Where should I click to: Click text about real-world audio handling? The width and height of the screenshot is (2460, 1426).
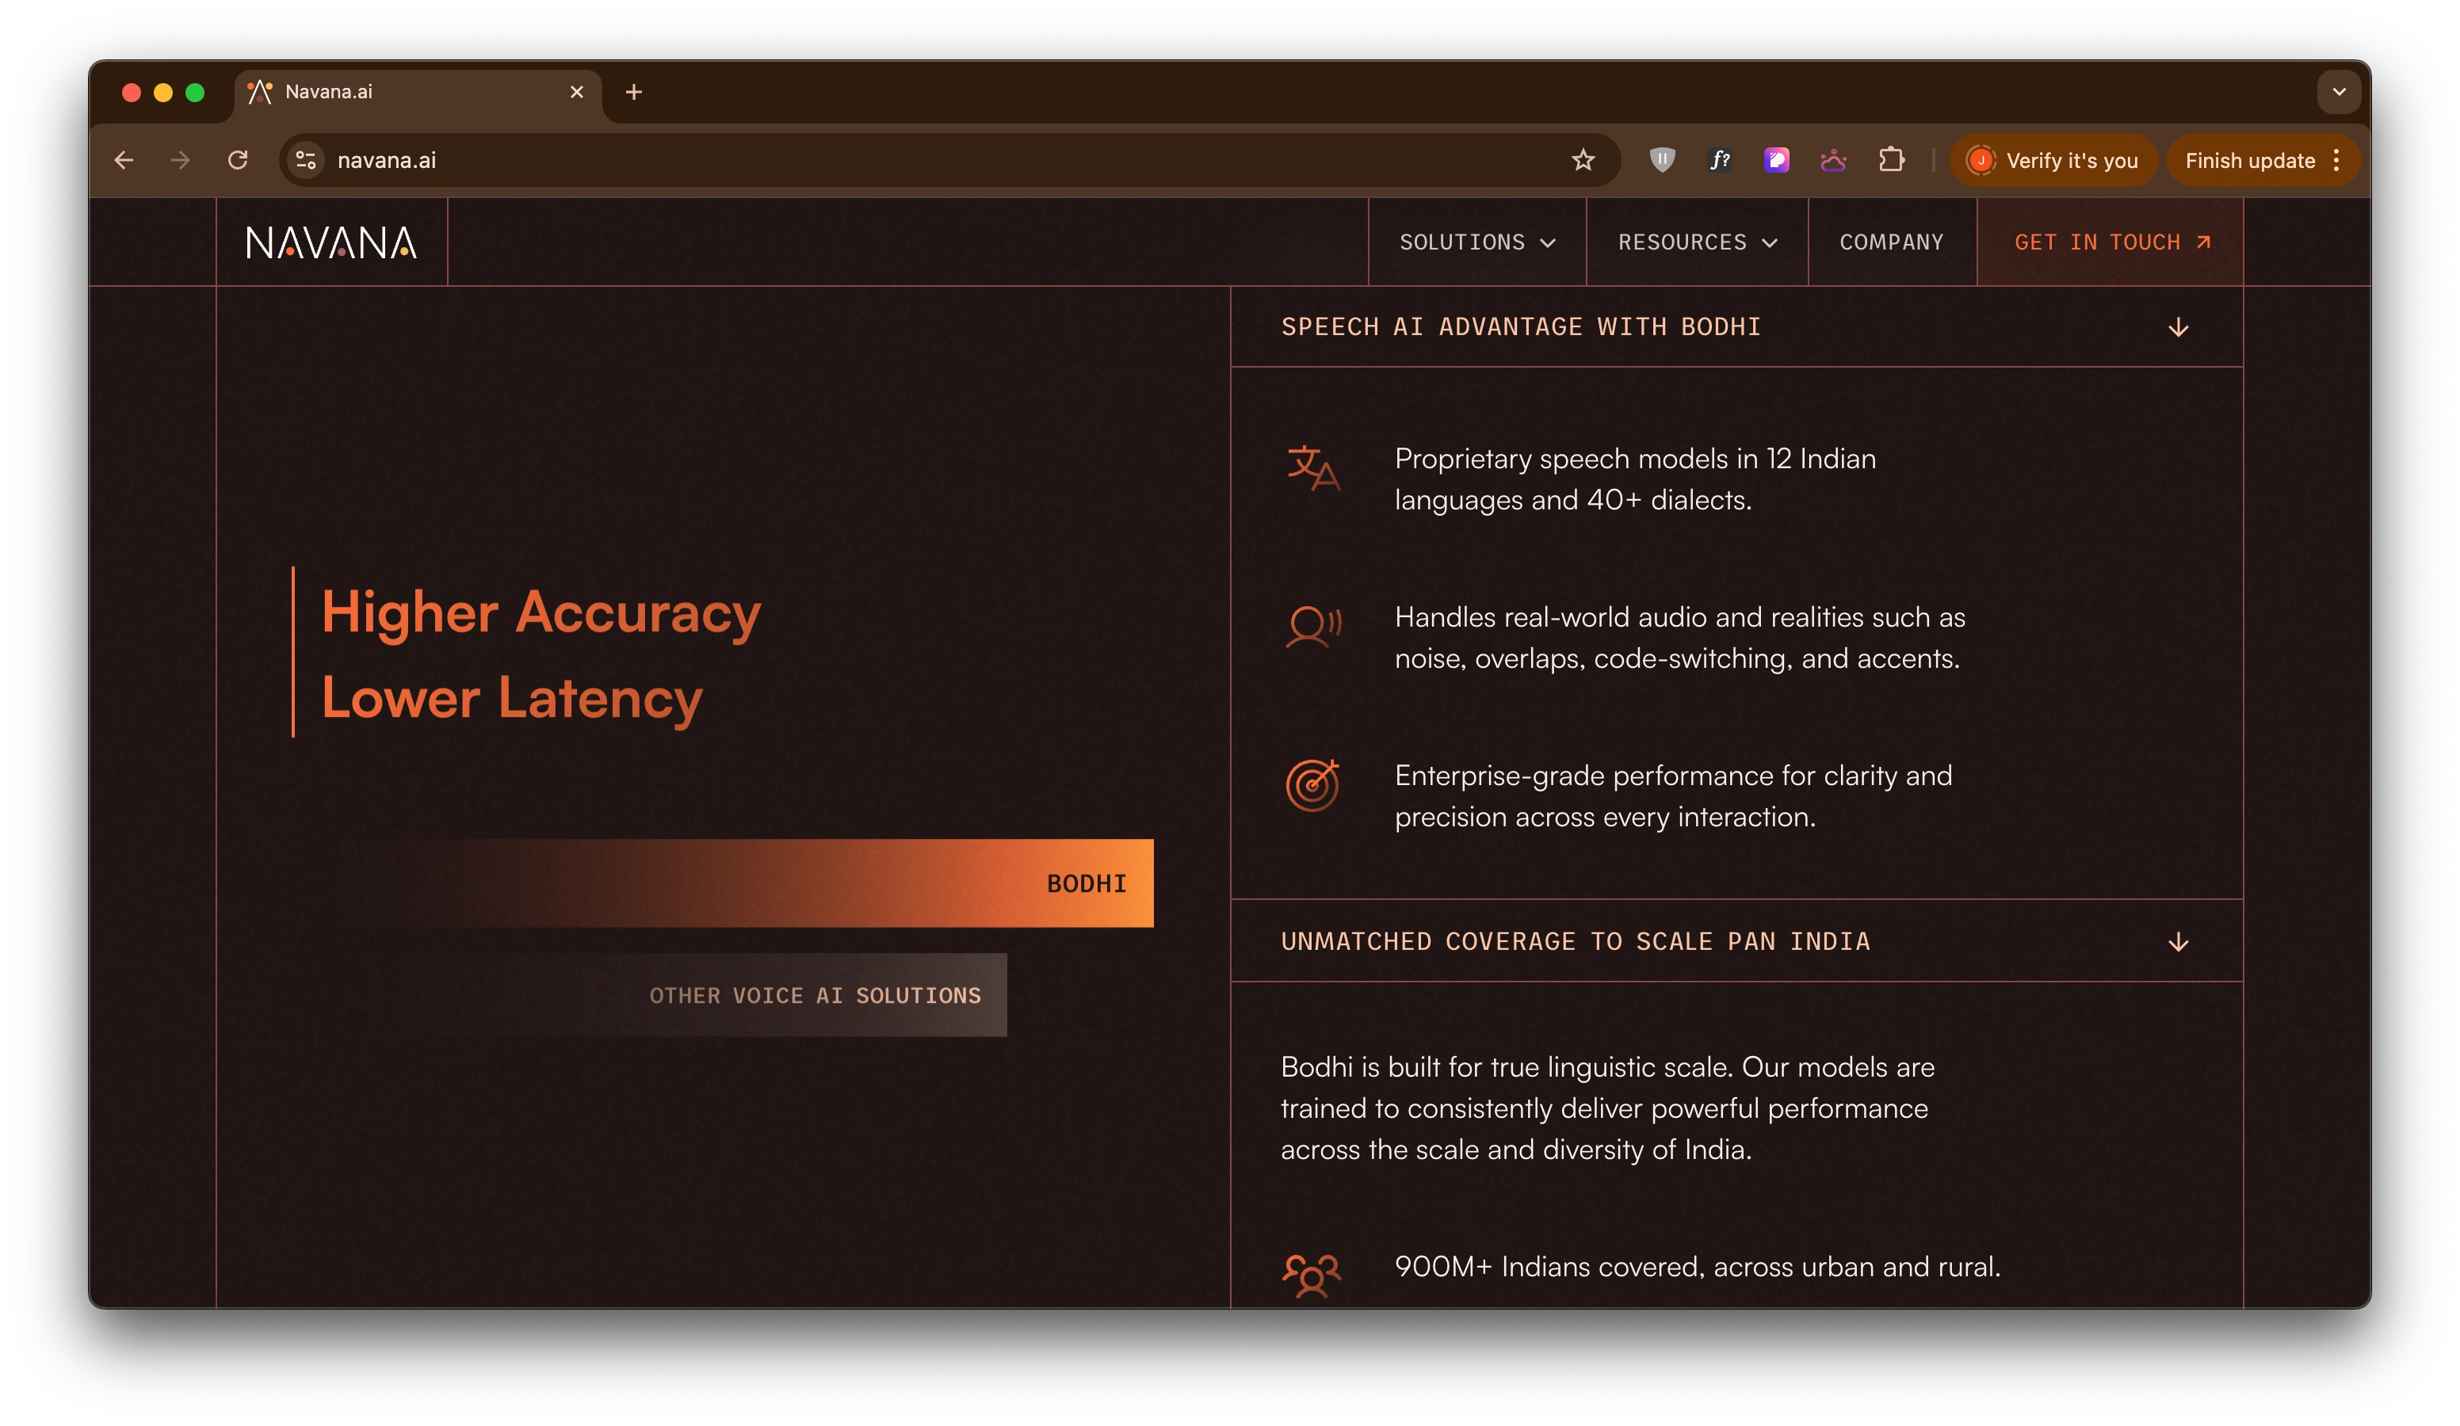click(x=1680, y=638)
